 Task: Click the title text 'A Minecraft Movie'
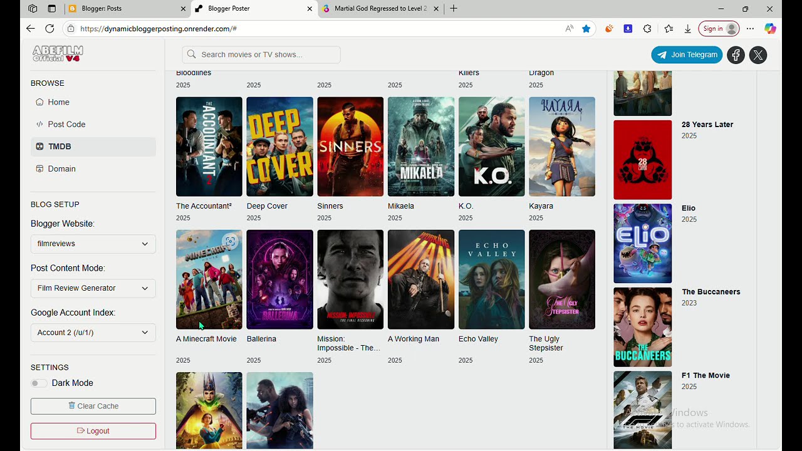click(x=206, y=339)
